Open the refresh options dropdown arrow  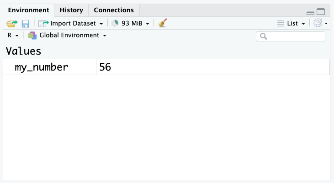coord(326,24)
